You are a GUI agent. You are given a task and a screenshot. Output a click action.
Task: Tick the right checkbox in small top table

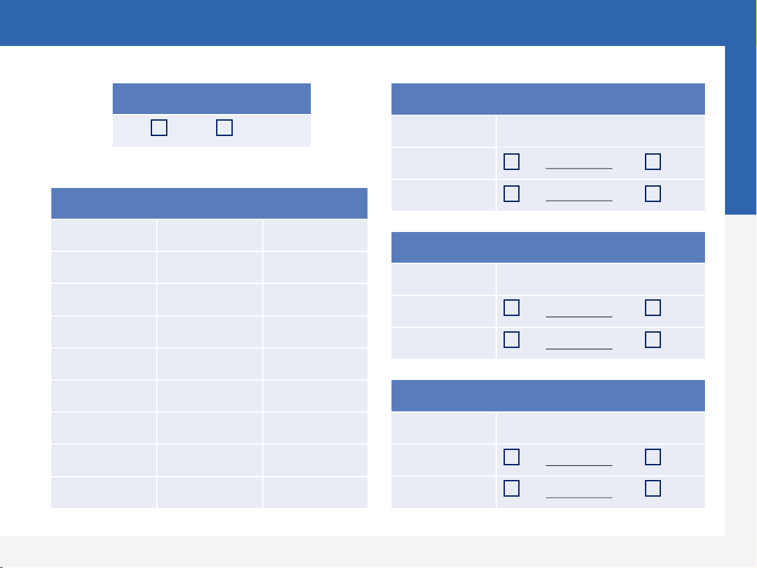click(224, 127)
